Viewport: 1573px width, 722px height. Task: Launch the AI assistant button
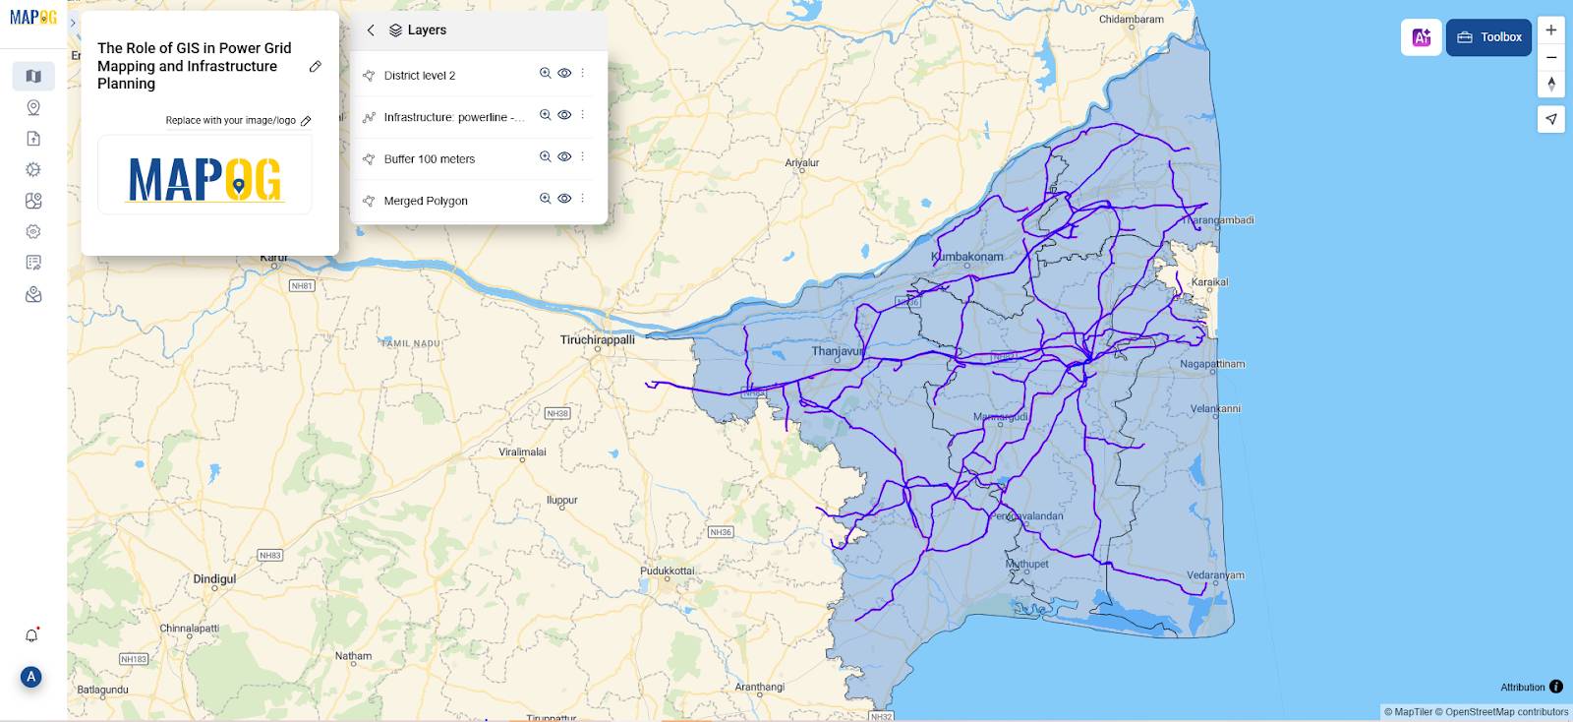tap(1422, 37)
